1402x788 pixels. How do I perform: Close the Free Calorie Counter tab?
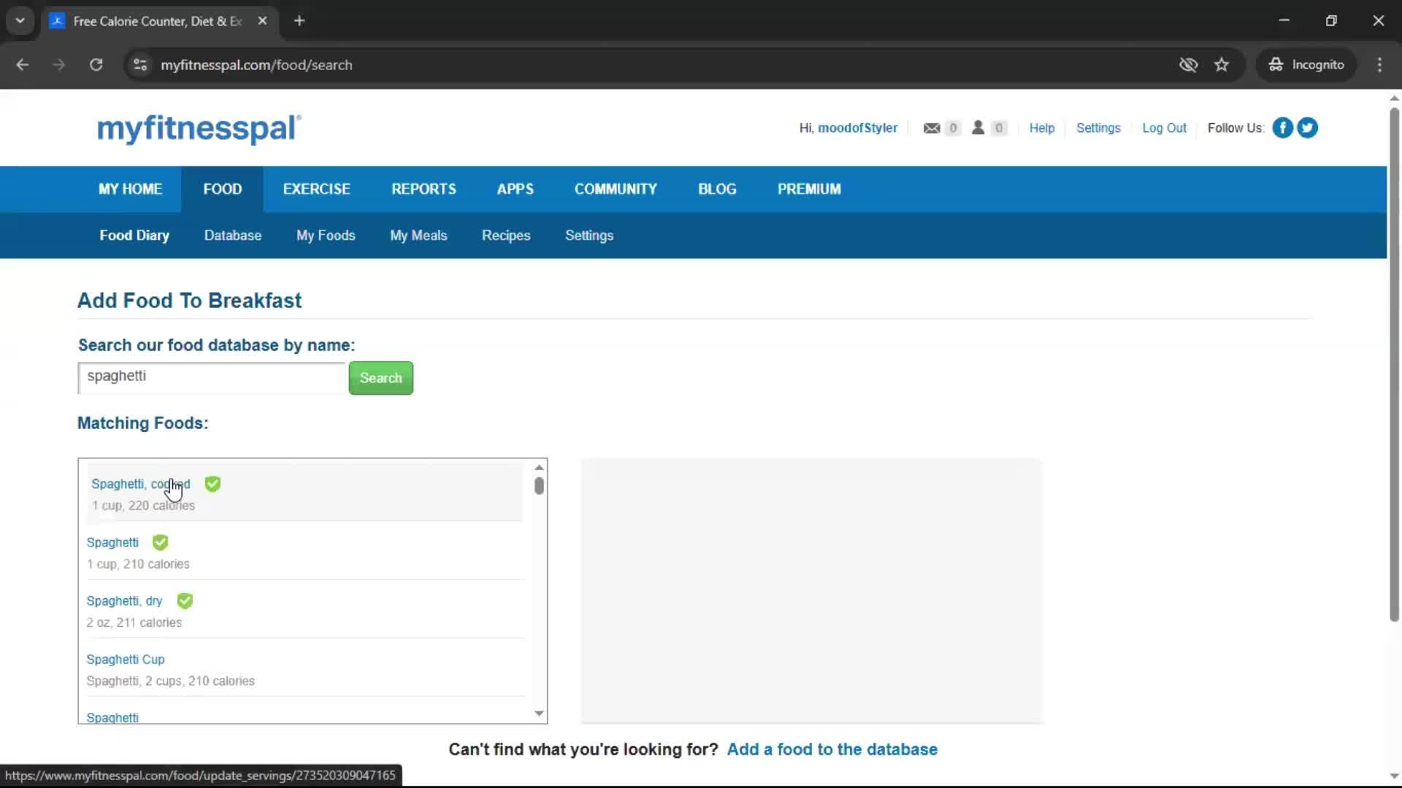pyautogui.click(x=262, y=21)
